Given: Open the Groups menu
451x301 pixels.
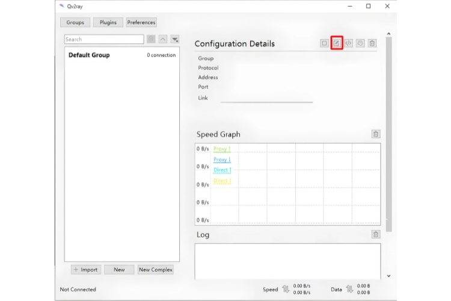Looking at the screenshot, I should tap(75, 22).
